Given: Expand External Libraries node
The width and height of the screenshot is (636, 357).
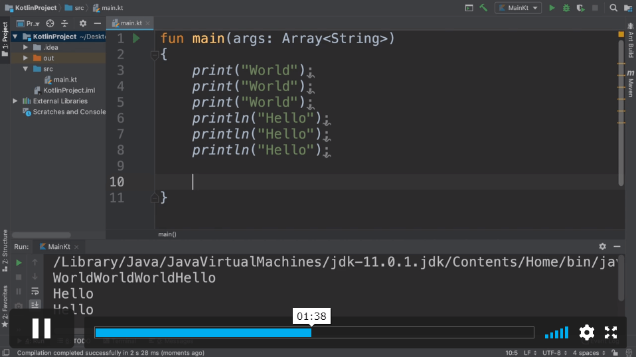Looking at the screenshot, I should [x=15, y=101].
